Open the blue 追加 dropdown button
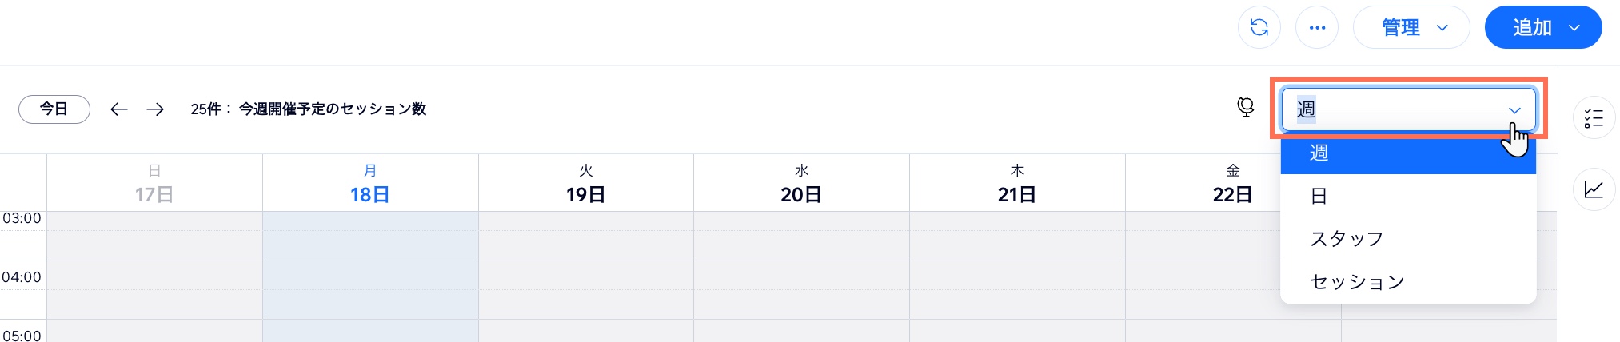The width and height of the screenshot is (1620, 342). [x=1542, y=28]
